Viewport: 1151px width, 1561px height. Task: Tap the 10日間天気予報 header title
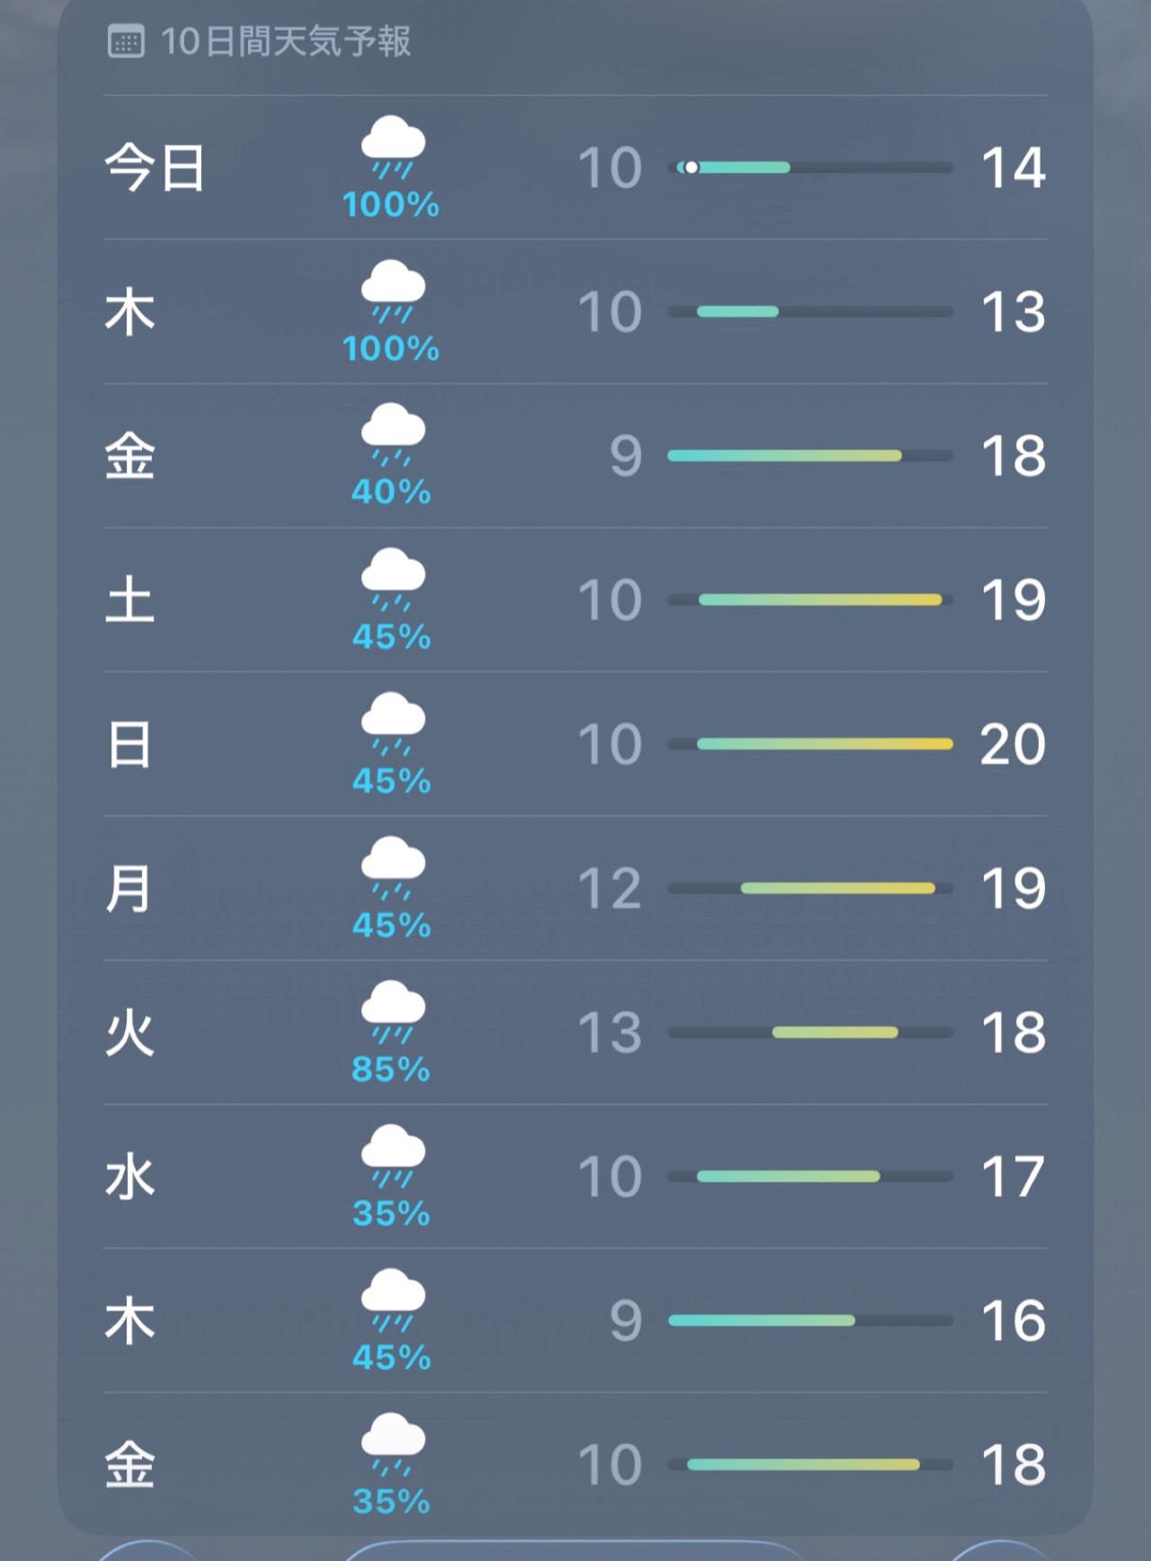coord(286,41)
